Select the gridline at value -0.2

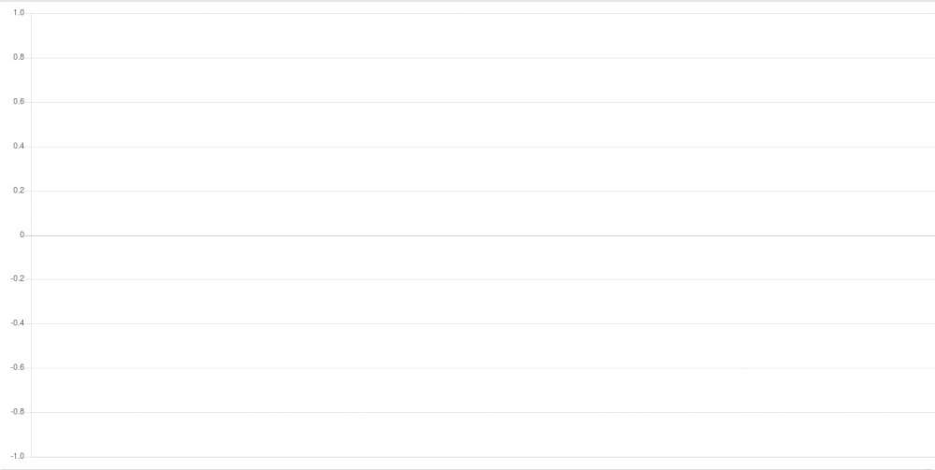tap(483, 279)
